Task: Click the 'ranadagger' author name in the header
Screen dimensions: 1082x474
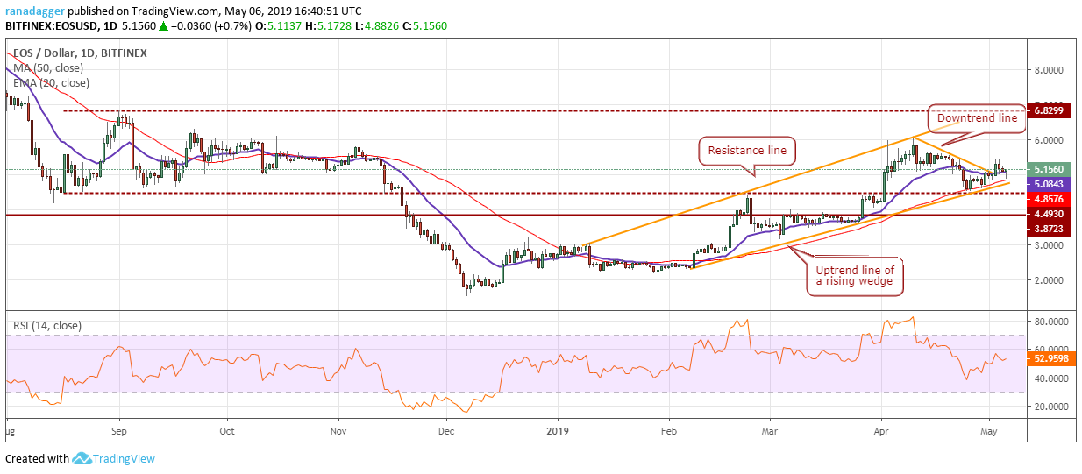Action: click(x=35, y=11)
